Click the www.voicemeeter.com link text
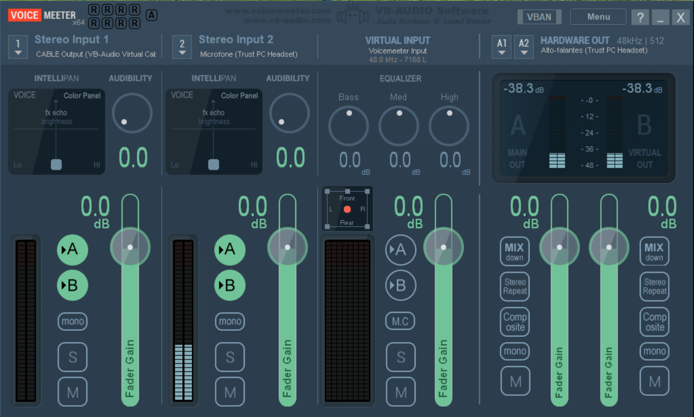694x417 pixels. coord(278,11)
